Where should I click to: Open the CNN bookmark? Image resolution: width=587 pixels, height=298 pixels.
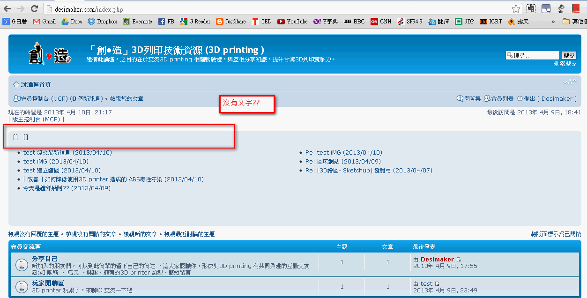click(x=381, y=22)
